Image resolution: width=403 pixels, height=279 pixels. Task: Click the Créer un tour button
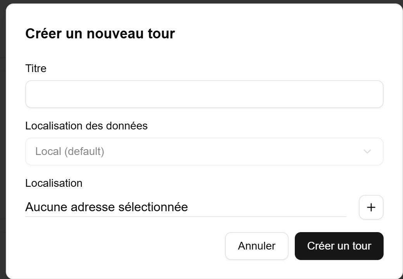click(339, 246)
